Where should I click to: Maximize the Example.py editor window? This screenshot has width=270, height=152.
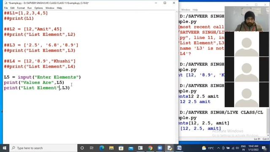click(165, 3)
